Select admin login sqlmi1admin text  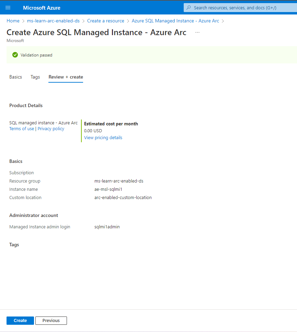[107, 227]
